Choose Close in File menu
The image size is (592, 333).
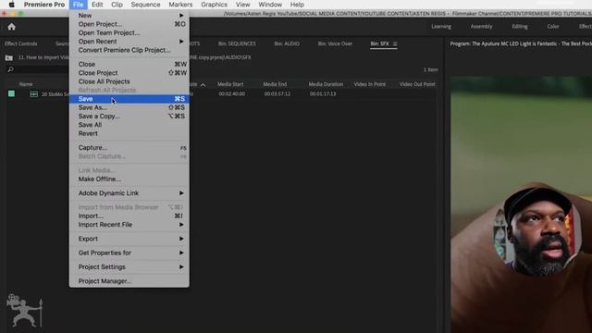[x=129, y=64]
